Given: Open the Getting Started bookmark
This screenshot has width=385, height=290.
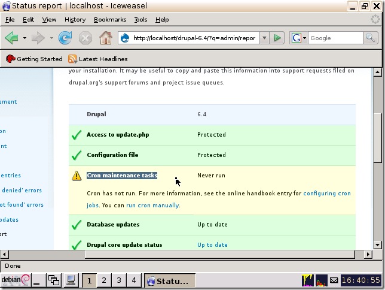Looking at the screenshot, I should click(x=34, y=59).
